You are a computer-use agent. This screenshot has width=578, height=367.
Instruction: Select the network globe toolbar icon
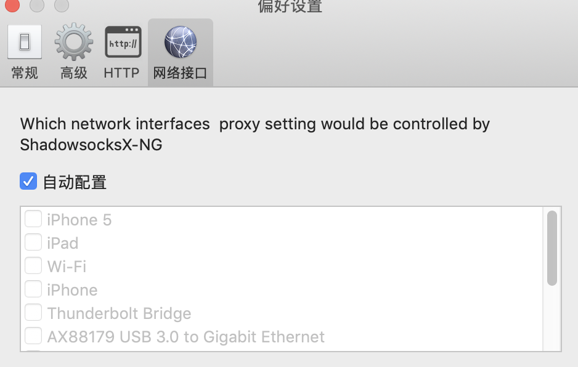tap(180, 42)
